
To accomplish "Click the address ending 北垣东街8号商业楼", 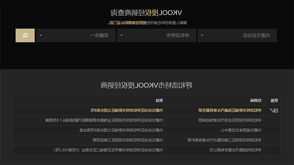I will point(121,130).
